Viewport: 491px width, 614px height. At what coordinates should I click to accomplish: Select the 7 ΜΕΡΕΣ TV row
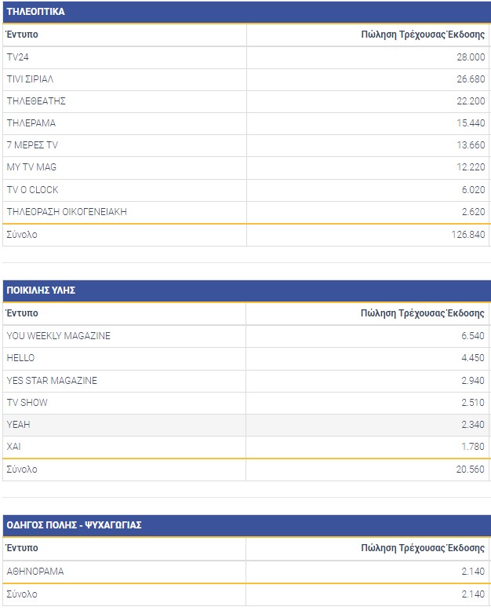(32, 145)
